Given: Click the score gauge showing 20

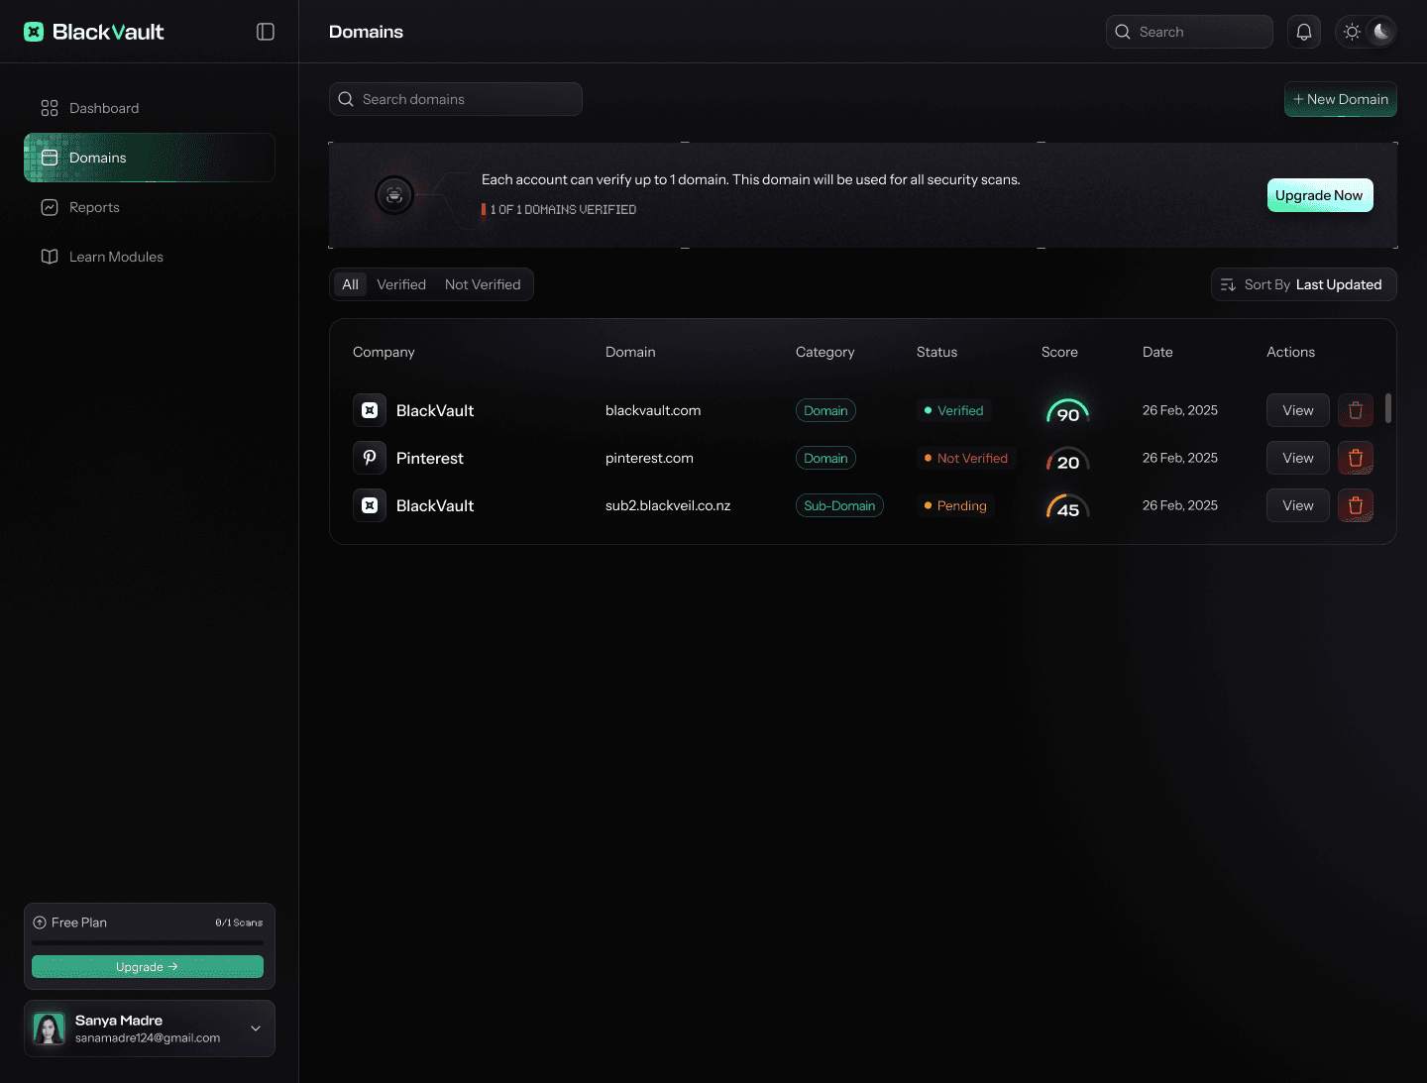Looking at the screenshot, I should 1068,459.
